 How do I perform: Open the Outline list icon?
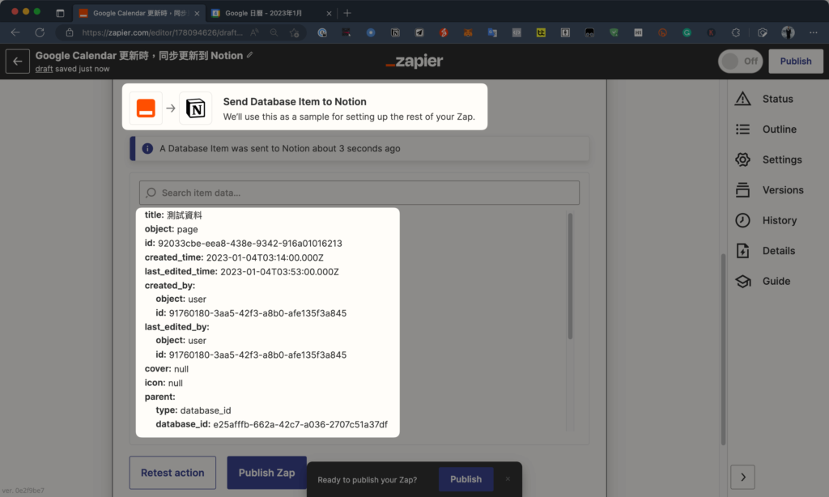pos(743,129)
